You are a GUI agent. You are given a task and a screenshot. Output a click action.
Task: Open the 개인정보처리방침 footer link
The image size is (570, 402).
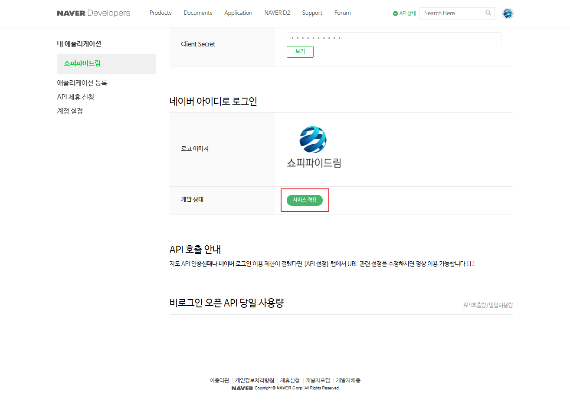[255, 380]
